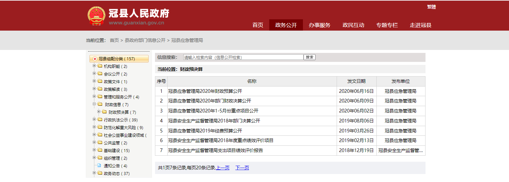
Task: Click the 冠县安全生产监督管… publisher cell
Action: [401, 150]
